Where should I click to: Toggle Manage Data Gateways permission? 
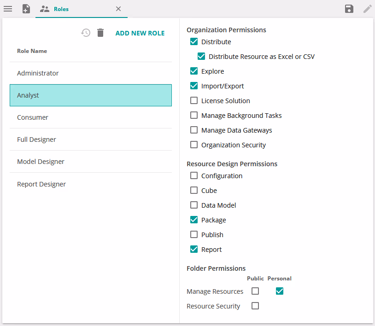click(x=194, y=130)
